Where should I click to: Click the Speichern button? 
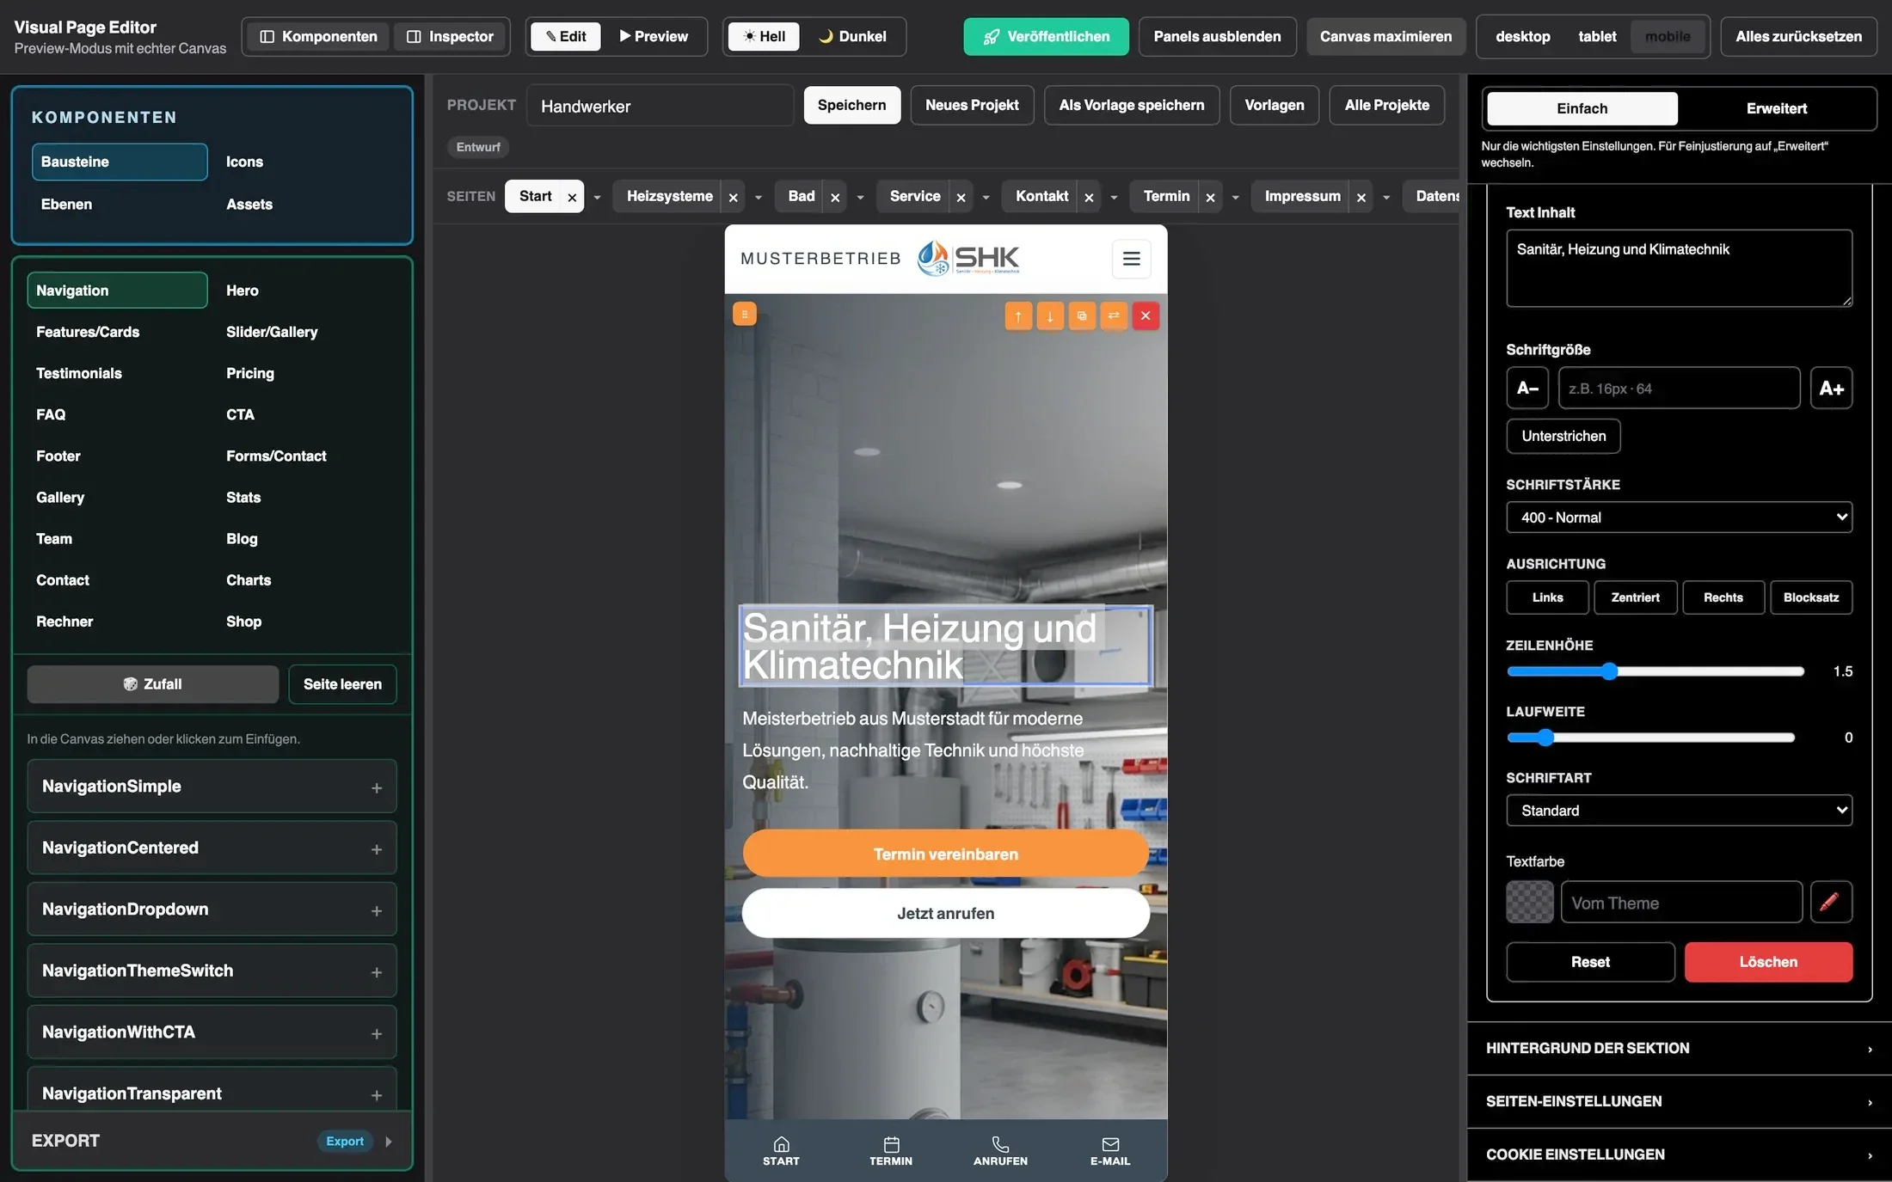(851, 105)
